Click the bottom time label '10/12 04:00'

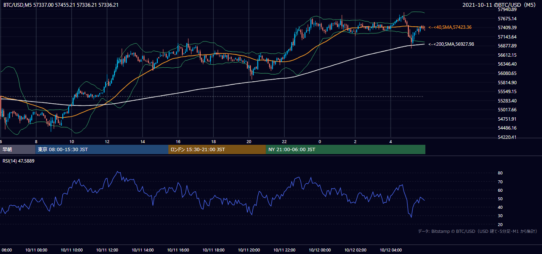click(x=391, y=250)
